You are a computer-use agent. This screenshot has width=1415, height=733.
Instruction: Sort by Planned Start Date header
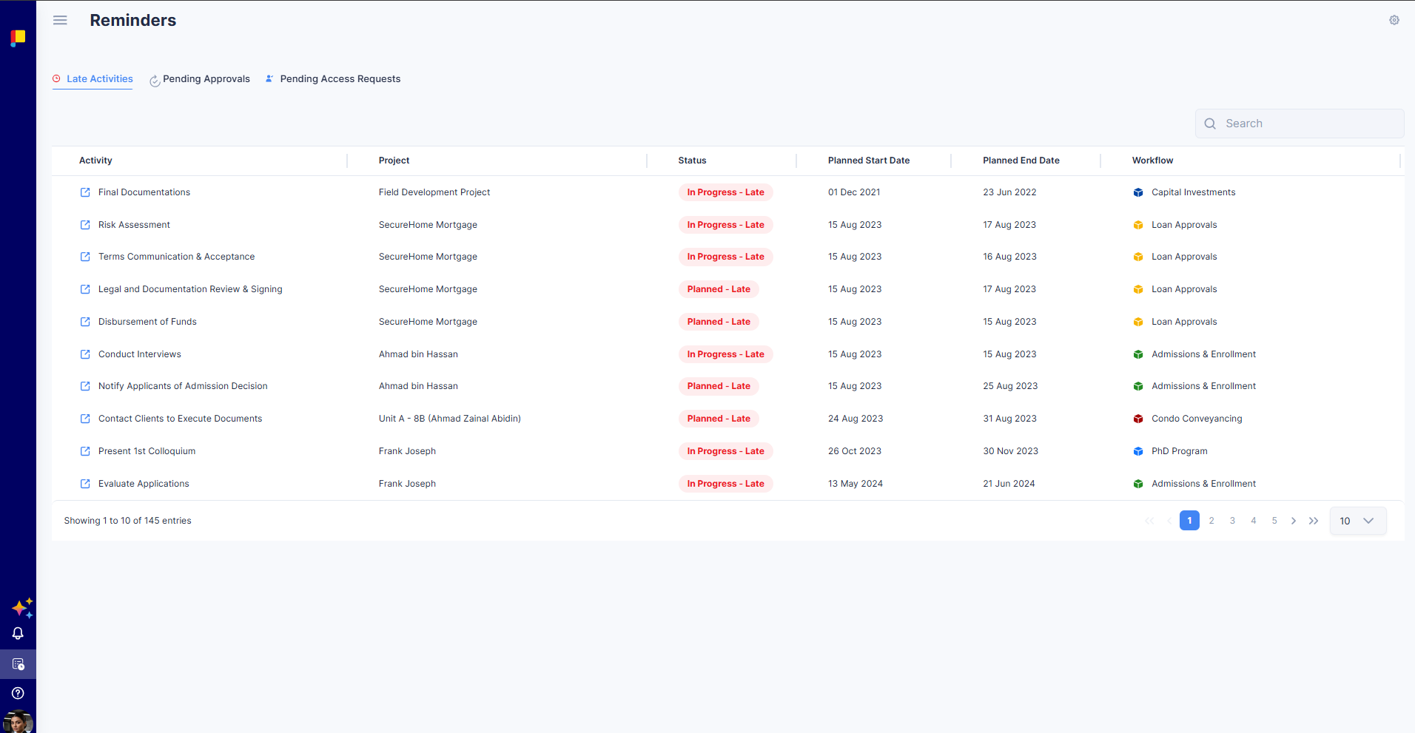pos(869,161)
